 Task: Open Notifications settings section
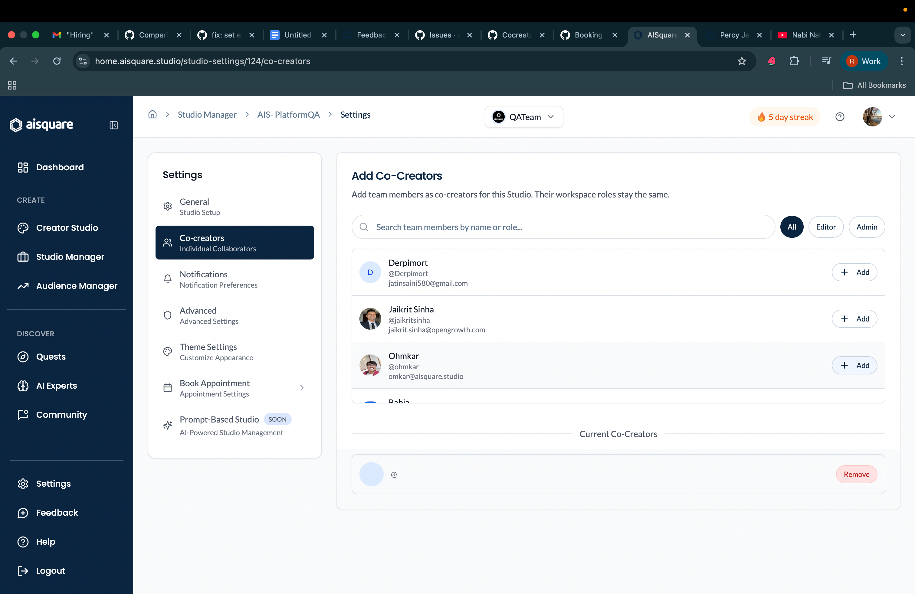[x=235, y=279]
